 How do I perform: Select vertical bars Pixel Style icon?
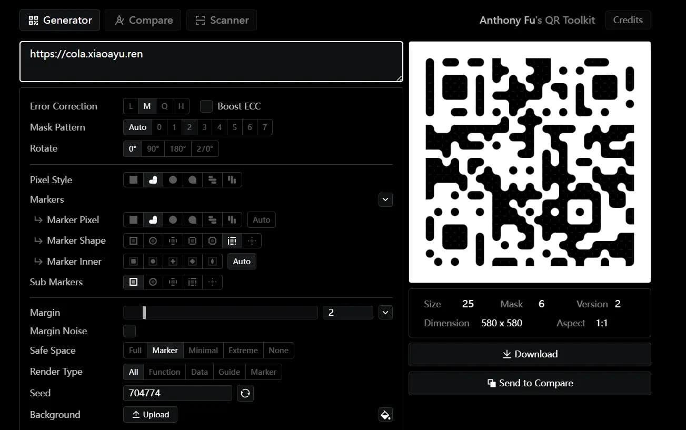click(232, 179)
